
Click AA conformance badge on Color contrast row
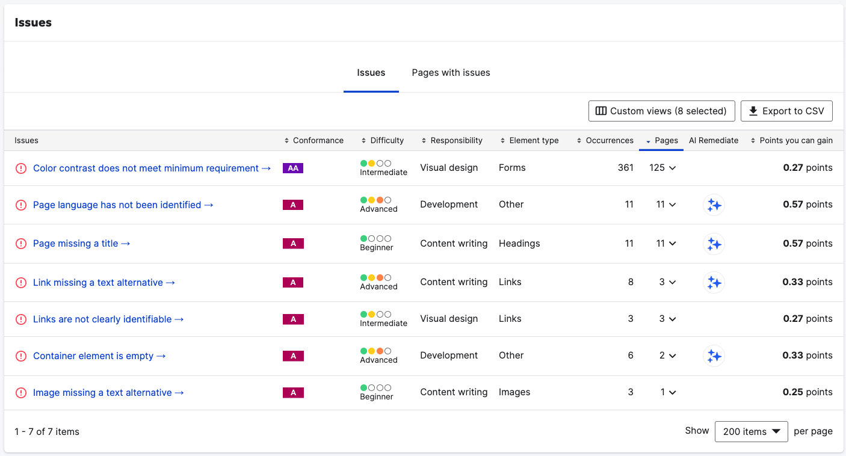[x=293, y=168]
